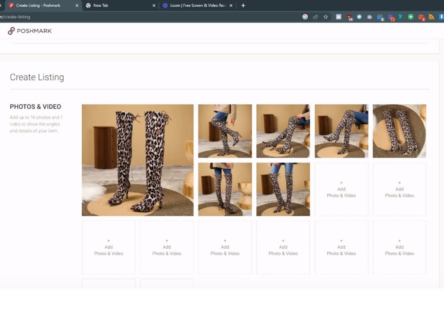Select the photo of seated model with one crossed leg
Viewport: 444px width, 333px height.
click(341, 131)
